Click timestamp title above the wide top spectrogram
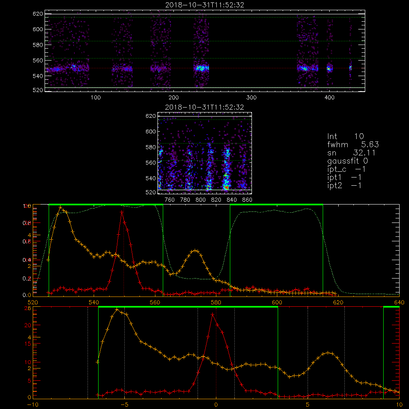Screen dimensions: 409x409 [x=205, y=5]
